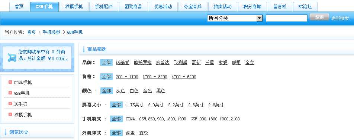Filter by network type CDMA

tap(130, 119)
